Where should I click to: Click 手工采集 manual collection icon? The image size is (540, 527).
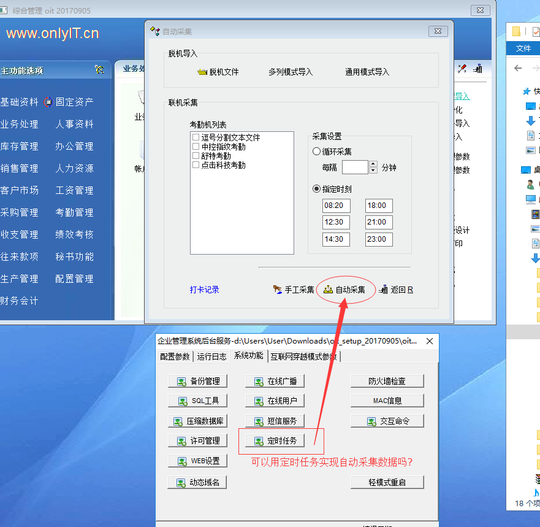click(278, 290)
